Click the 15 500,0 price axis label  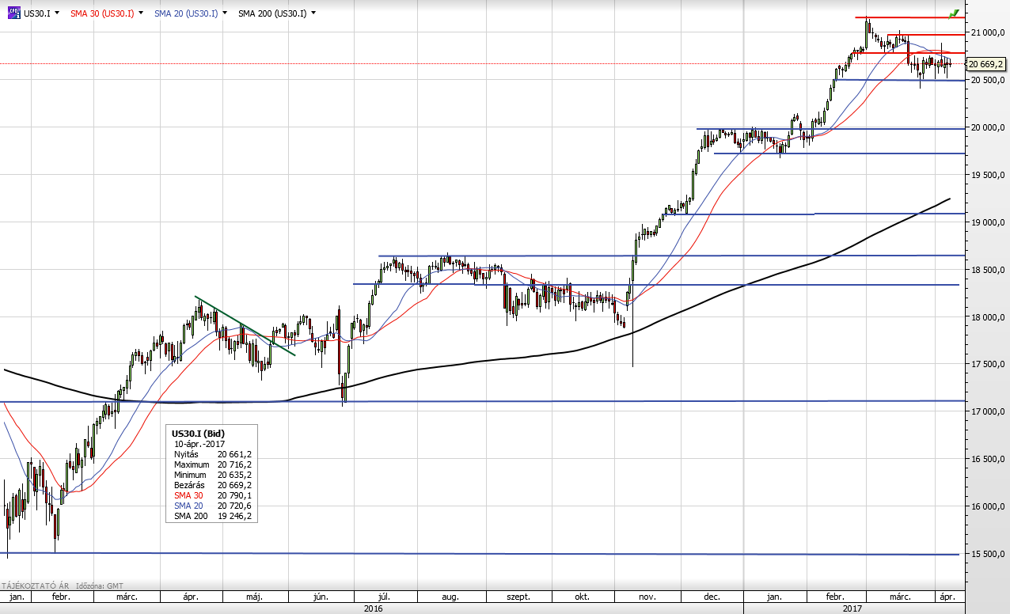point(988,554)
